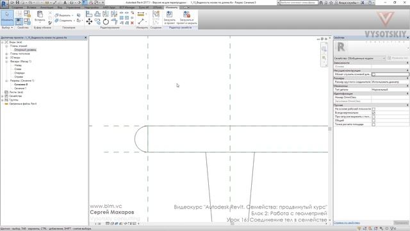
Task: Collapse the Views (all) tree node
Action: point(3,42)
